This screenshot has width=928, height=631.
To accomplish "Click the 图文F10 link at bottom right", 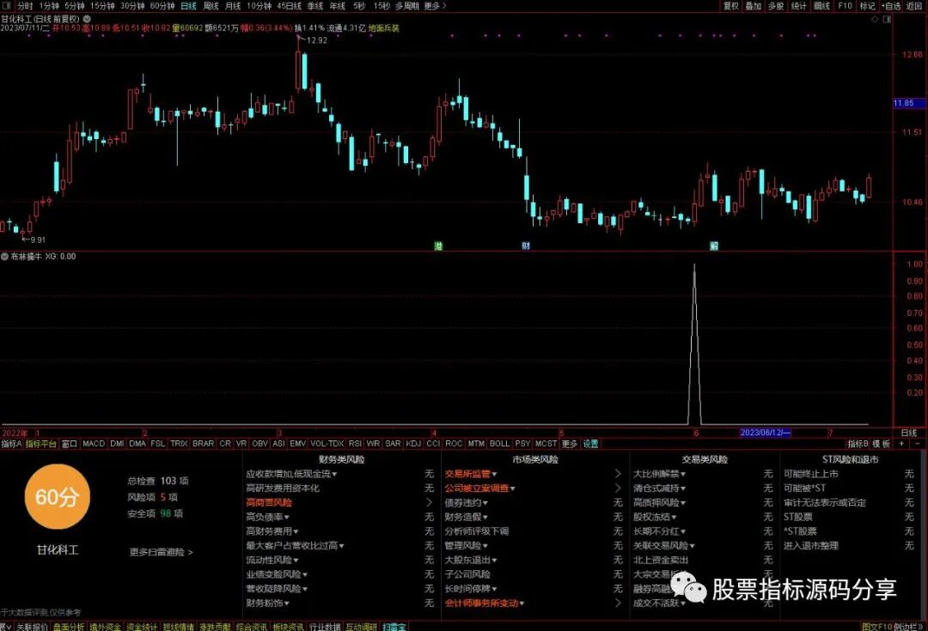I will point(876,627).
